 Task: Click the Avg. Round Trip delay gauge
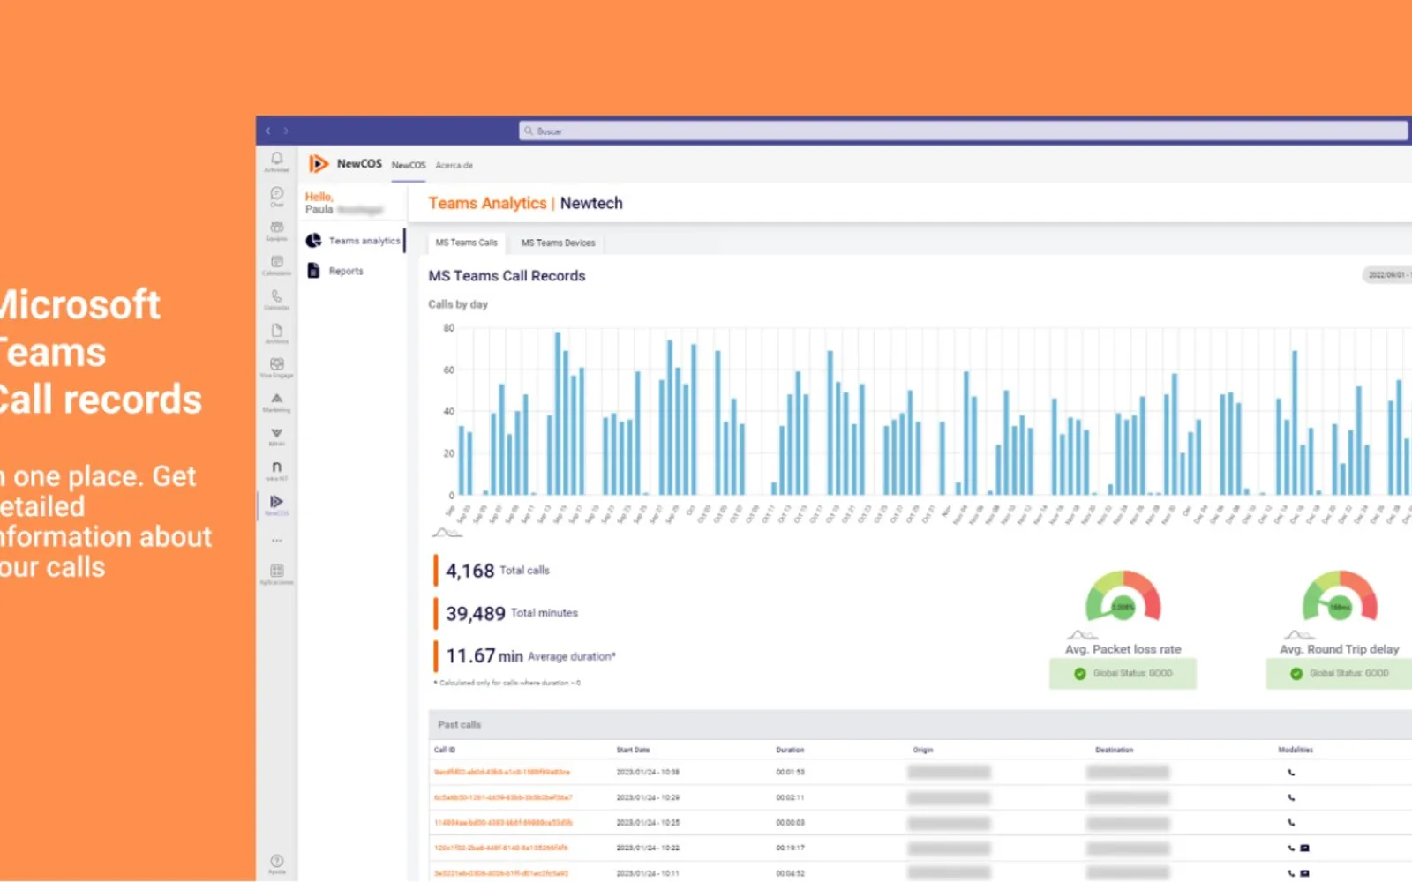(x=1340, y=596)
